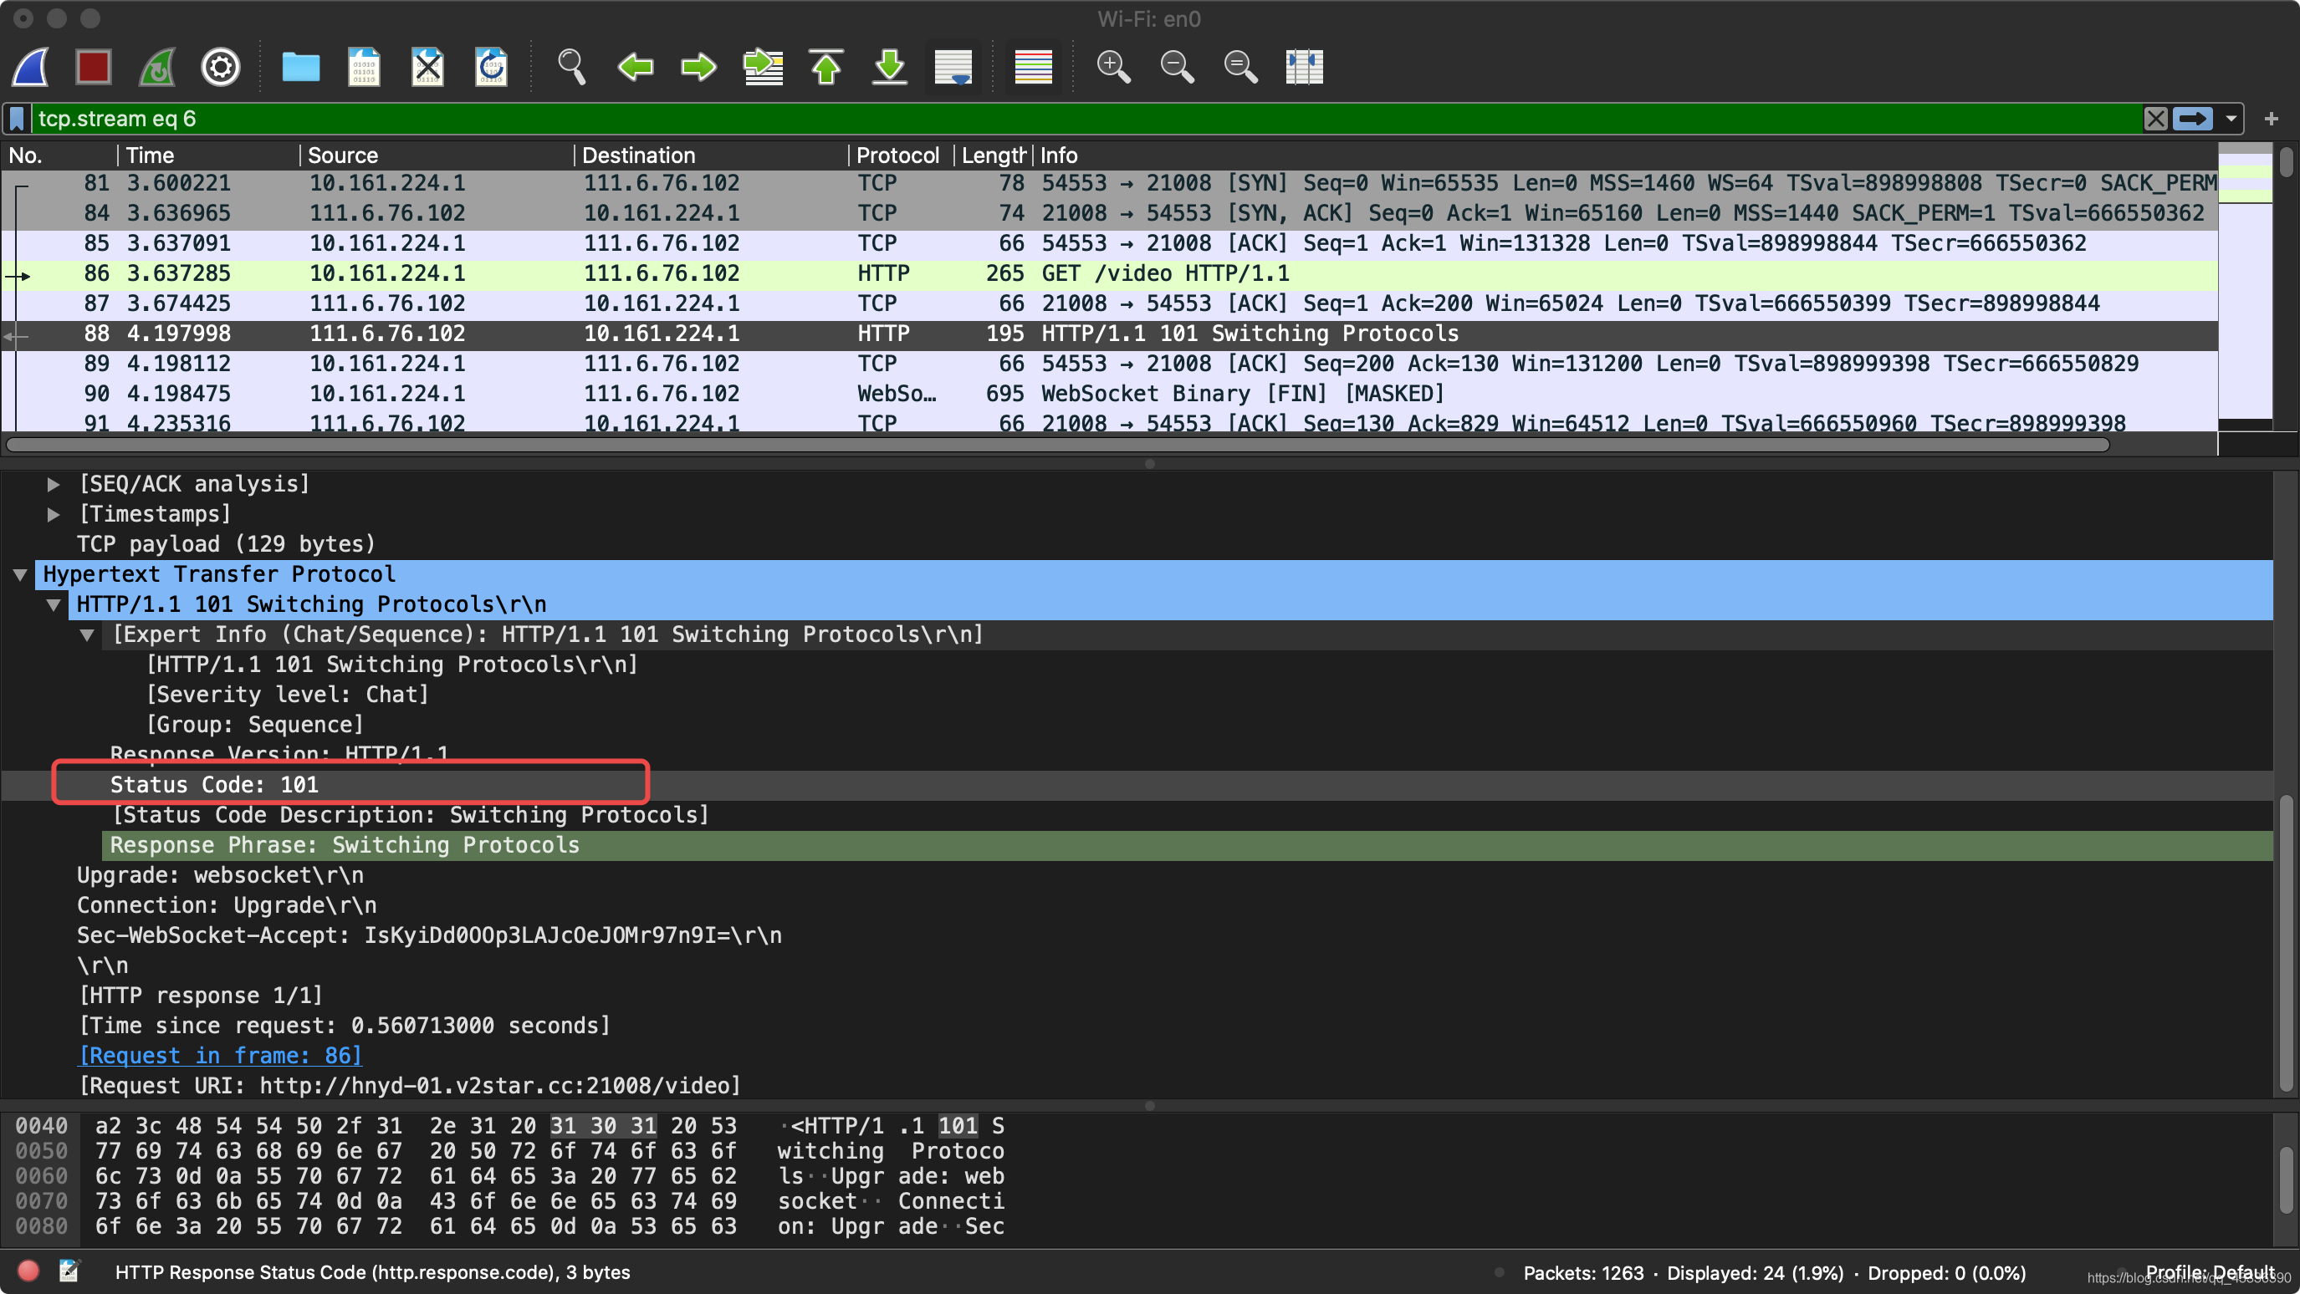Select packet 86 GET /video row

click(1110, 273)
